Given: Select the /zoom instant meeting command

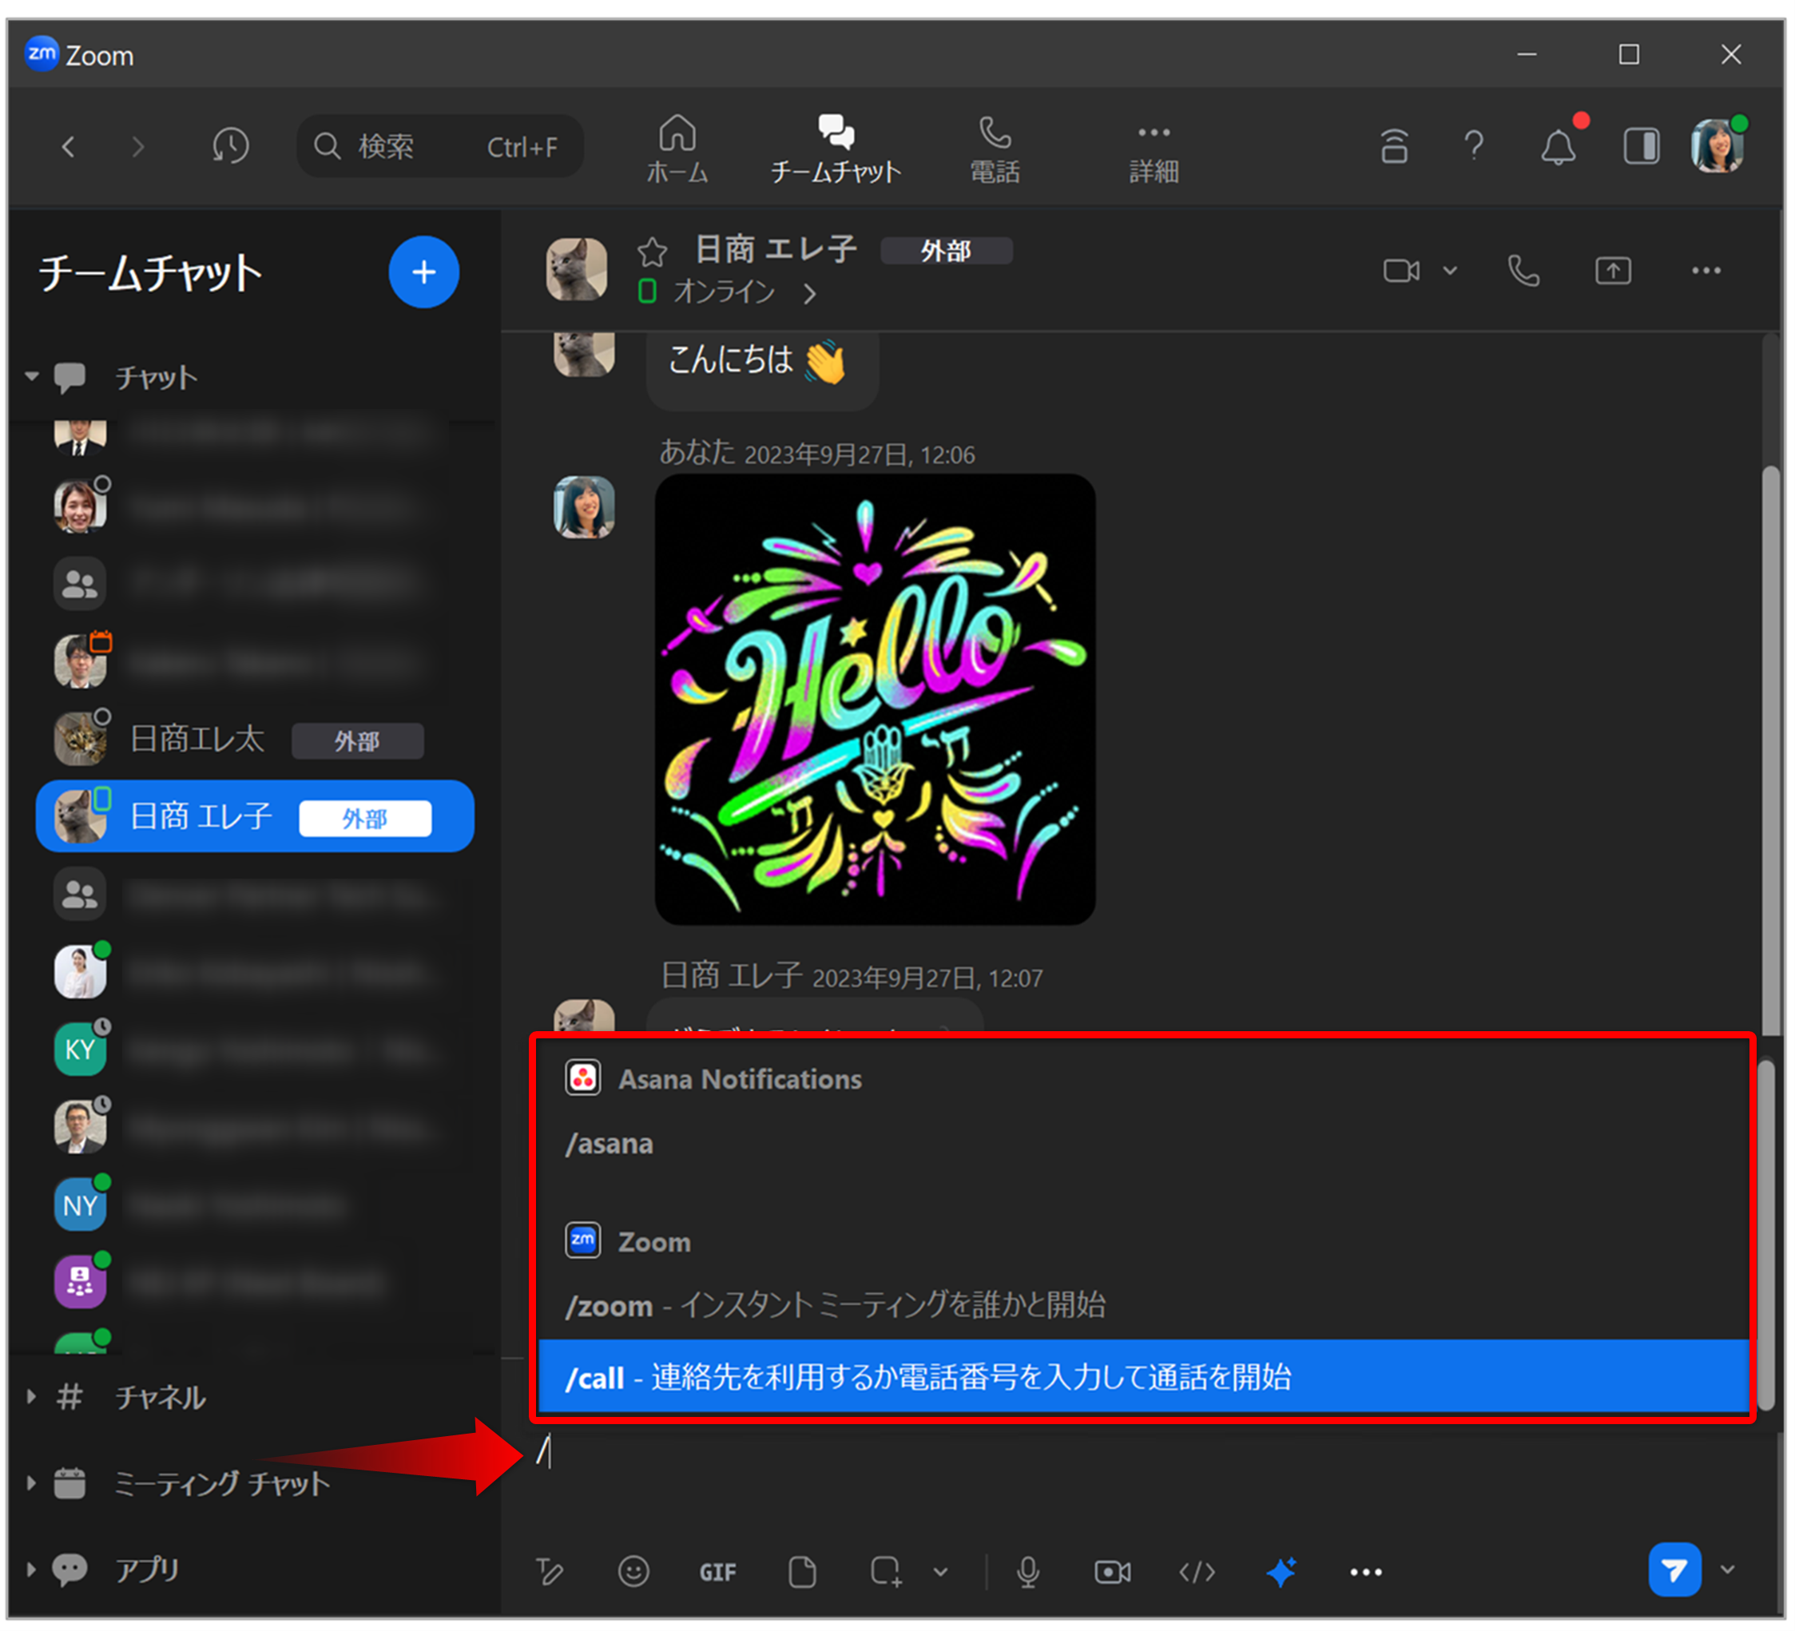Looking at the screenshot, I should point(1143,1305).
